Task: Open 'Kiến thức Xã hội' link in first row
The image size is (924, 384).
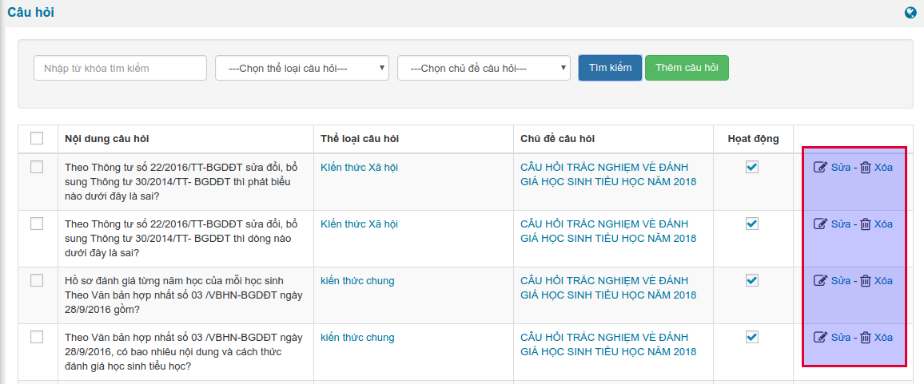Action: [x=359, y=168]
